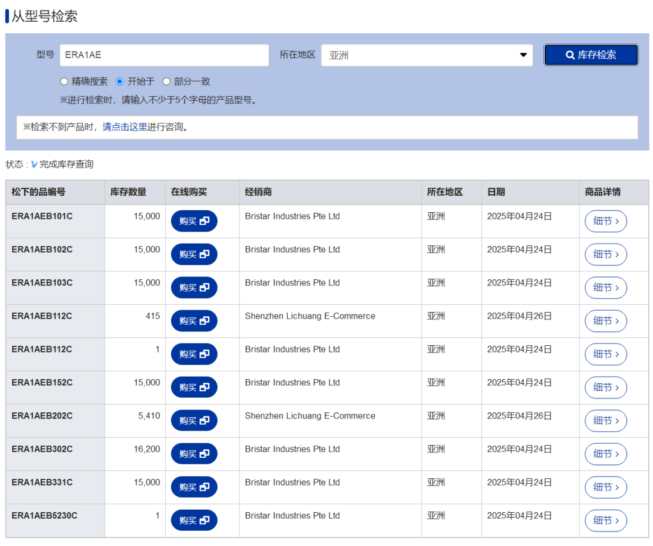The image size is (653, 546).
Task: Open the 所在地区 region dropdown
Action: click(x=426, y=55)
